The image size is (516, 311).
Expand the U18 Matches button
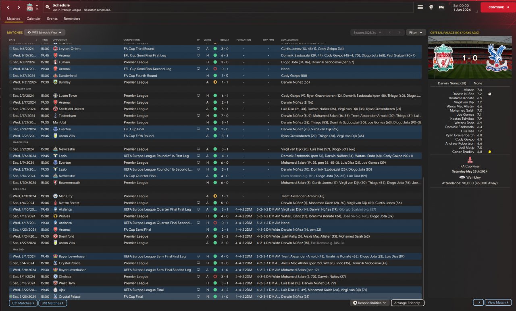(53, 303)
